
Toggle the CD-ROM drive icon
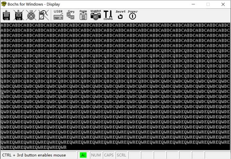[x=31, y=15]
